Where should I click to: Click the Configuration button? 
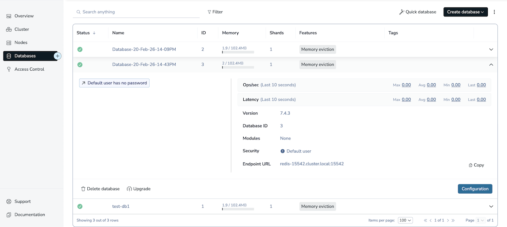(x=475, y=189)
